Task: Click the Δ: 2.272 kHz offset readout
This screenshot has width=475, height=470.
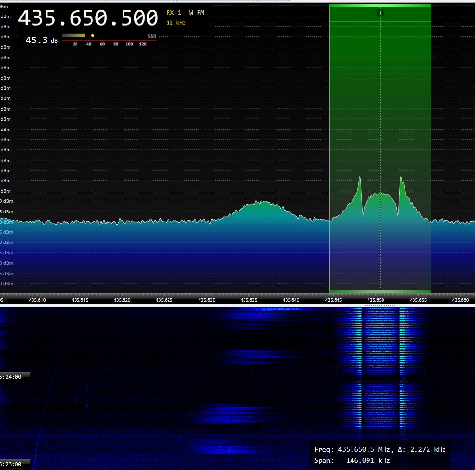Action: (x=422, y=449)
